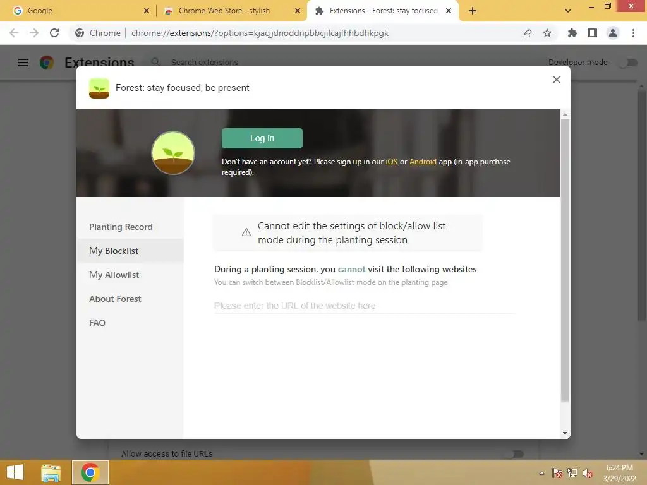Click the search magnifier icon
Viewport: 647px width, 485px height.
pyautogui.click(x=155, y=62)
